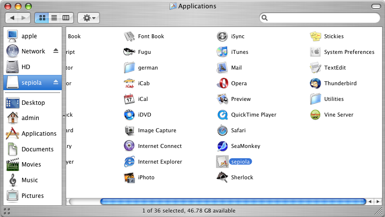Click the Mail stamp icon
Screen dimensions: 385x217
(x=222, y=68)
